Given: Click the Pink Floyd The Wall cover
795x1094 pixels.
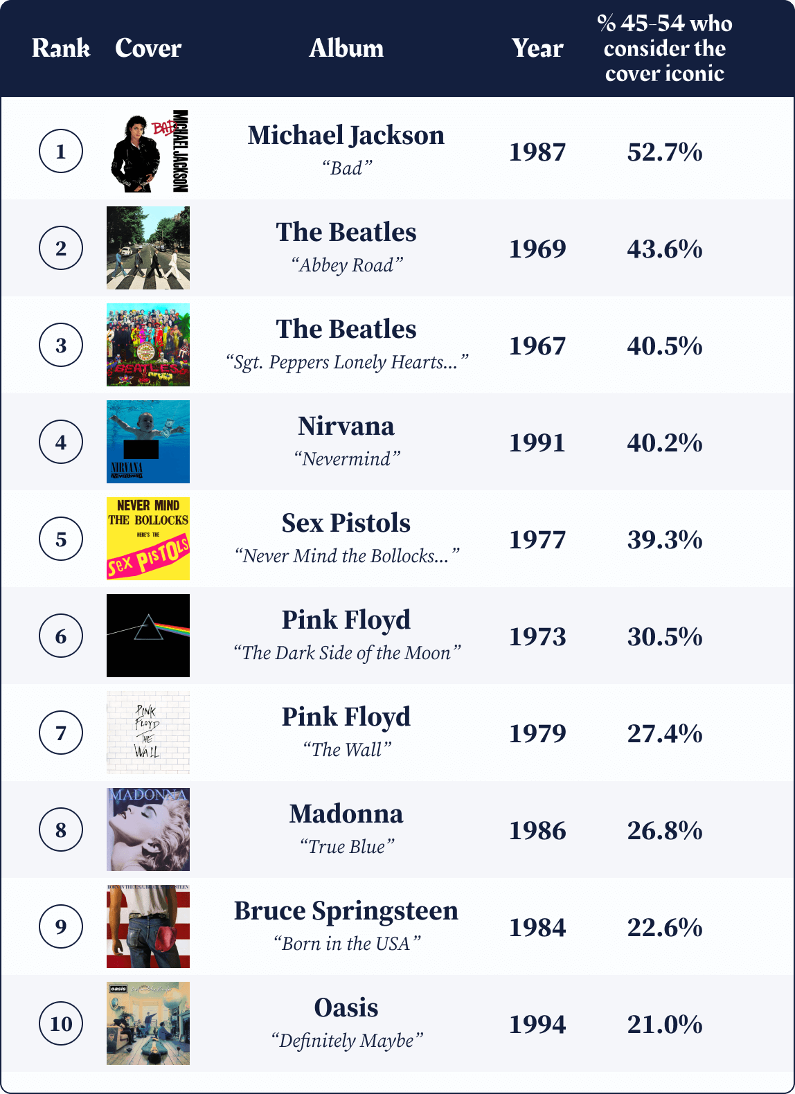Looking at the screenshot, I should pyautogui.click(x=148, y=733).
